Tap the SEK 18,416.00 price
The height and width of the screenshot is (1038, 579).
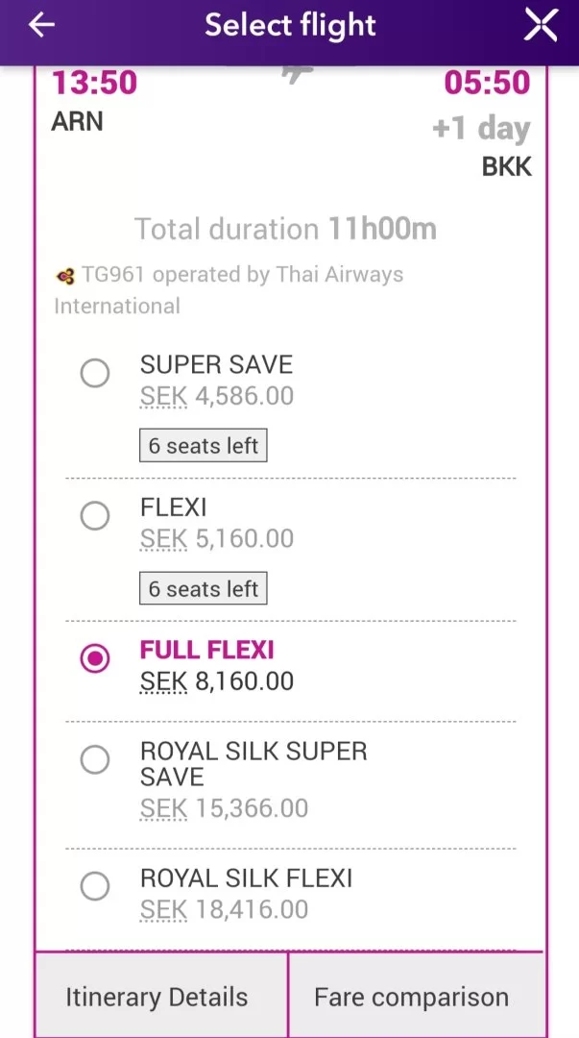pos(225,909)
